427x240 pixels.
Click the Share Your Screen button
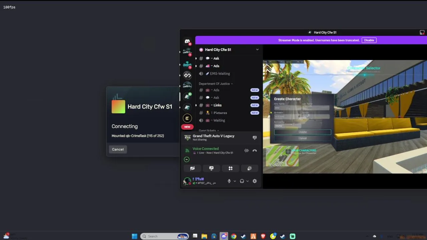click(x=211, y=168)
